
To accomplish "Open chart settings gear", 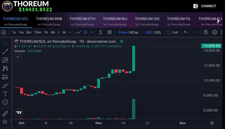I will (215, 32).
